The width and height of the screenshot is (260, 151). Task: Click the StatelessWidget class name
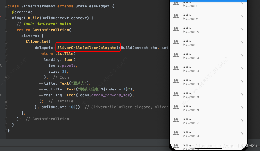(93, 6)
